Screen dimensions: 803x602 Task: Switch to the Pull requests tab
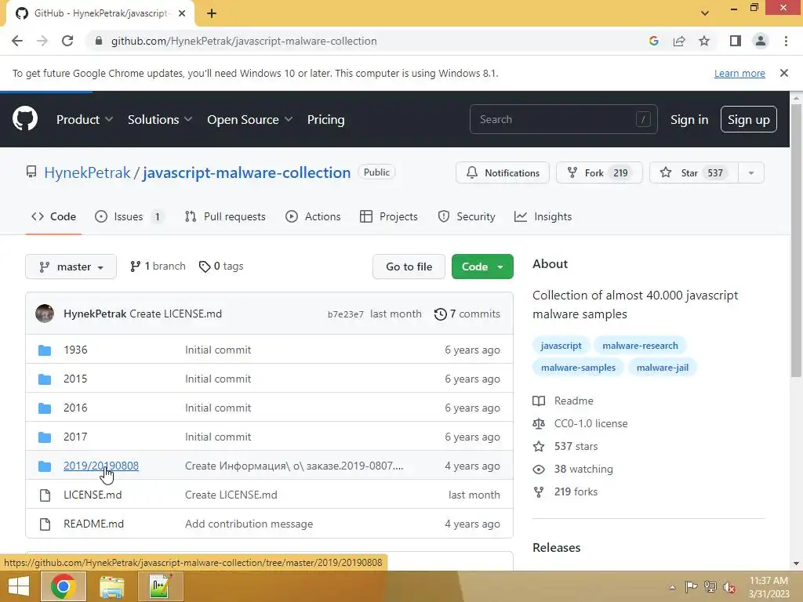[225, 216]
